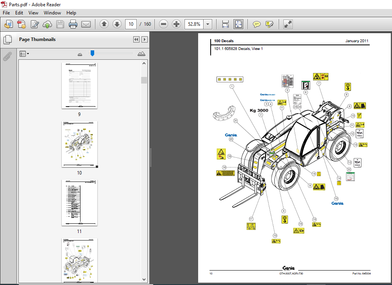The height and width of the screenshot is (285, 392).
Task: Click 'Part No. 645004' footer text
Action: click(x=362, y=274)
